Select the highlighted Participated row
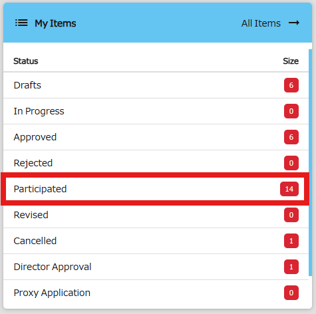 click(155, 189)
